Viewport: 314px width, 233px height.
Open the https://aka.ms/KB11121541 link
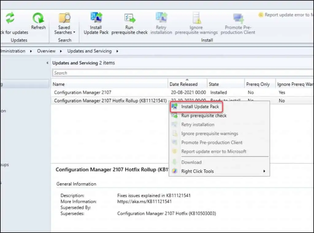click(x=144, y=201)
